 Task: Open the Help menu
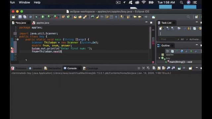tap(37, 2)
